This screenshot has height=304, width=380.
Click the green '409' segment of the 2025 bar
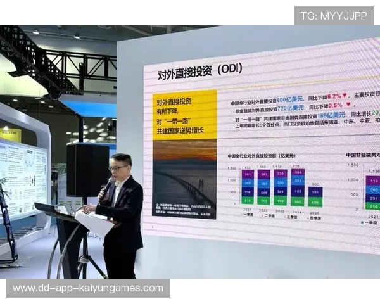click(315, 202)
